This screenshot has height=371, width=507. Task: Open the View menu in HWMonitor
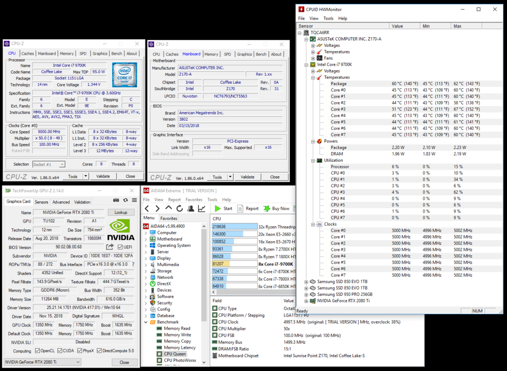point(313,19)
